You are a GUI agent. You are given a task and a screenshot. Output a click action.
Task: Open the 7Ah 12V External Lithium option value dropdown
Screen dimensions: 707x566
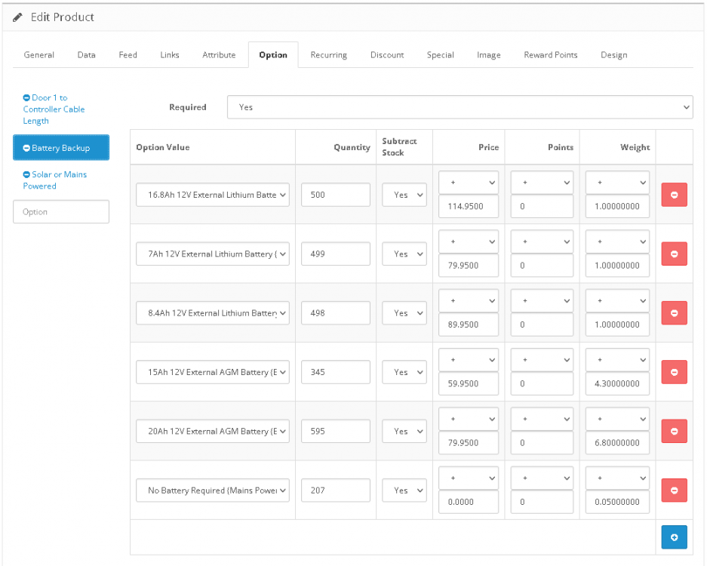[x=212, y=254]
